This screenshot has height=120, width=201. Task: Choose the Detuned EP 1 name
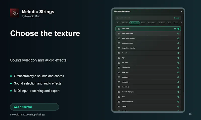[x=125, y=77]
